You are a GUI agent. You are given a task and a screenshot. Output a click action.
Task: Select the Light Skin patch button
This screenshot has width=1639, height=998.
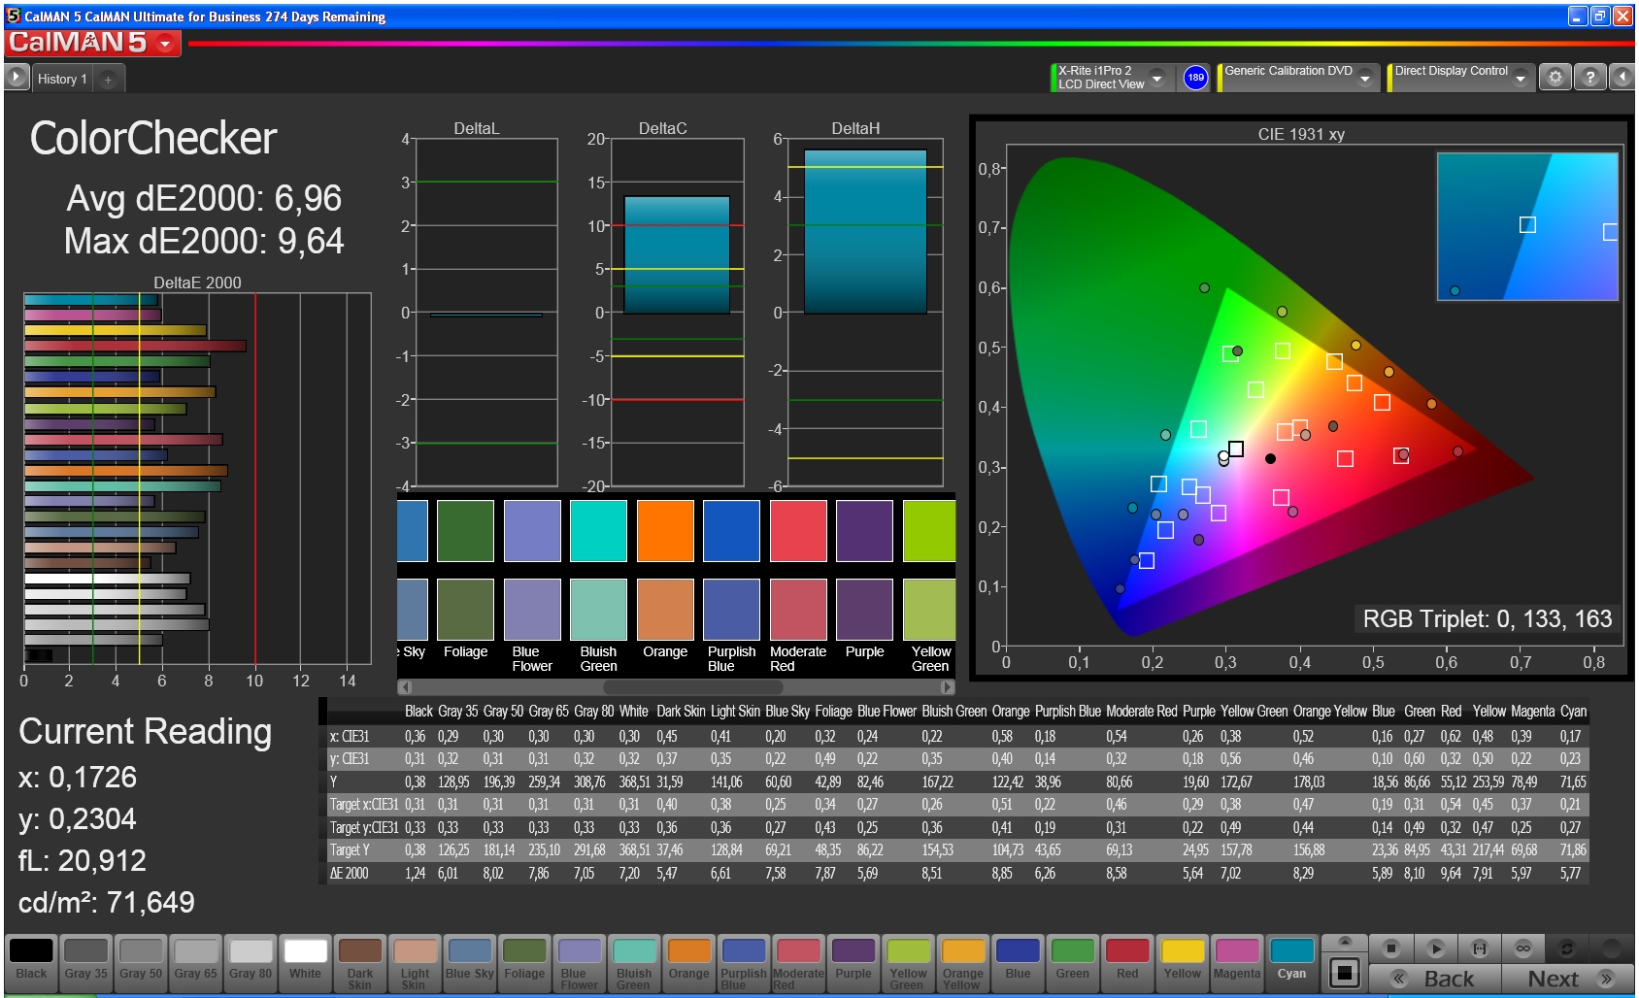tap(415, 963)
